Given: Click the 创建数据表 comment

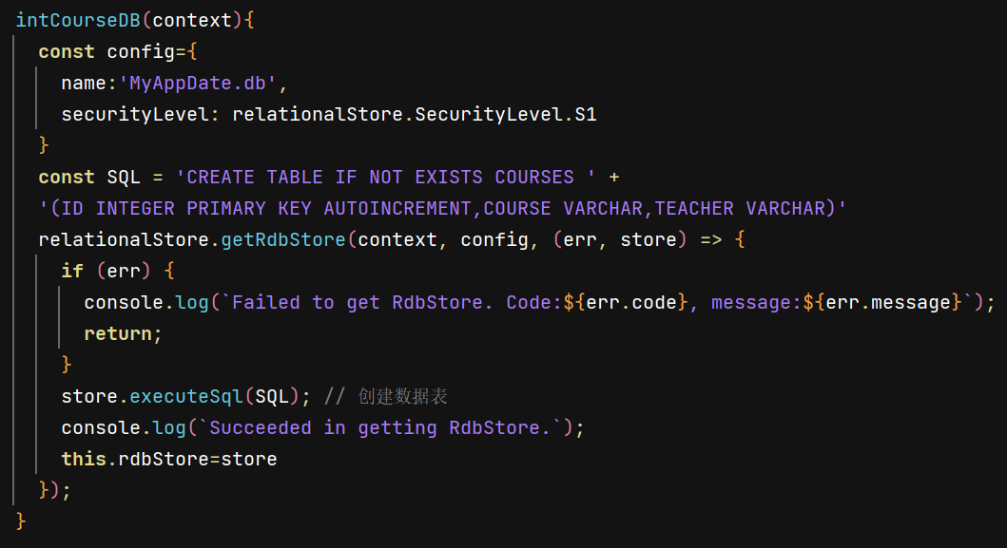Looking at the screenshot, I should tap(402, 397).
